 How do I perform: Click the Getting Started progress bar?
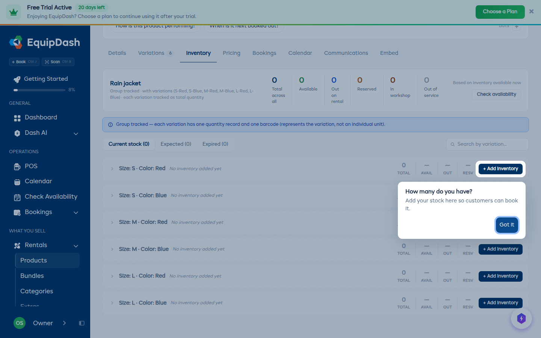tap(39, 90)
